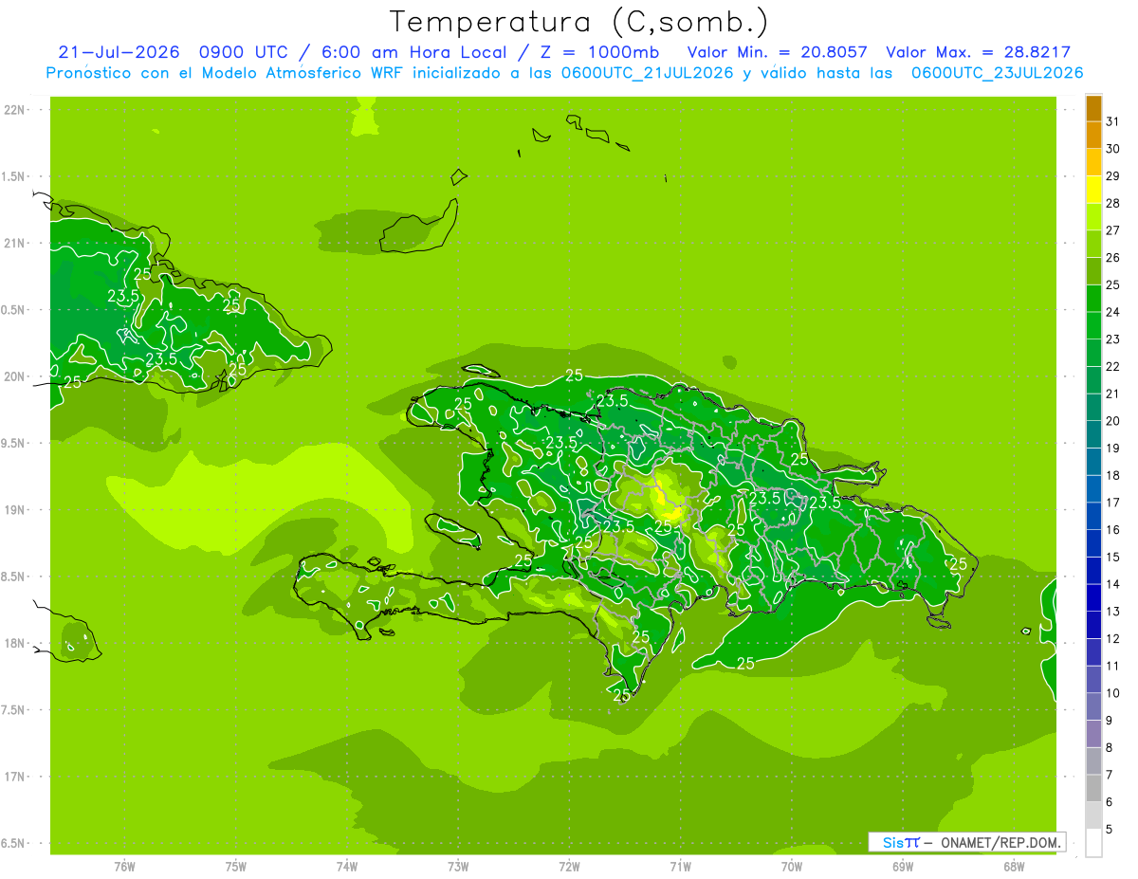1138x879 pixels.
Task: Click the title "Temperatura (C,somb.)"
Action: (x=579, y=22)
